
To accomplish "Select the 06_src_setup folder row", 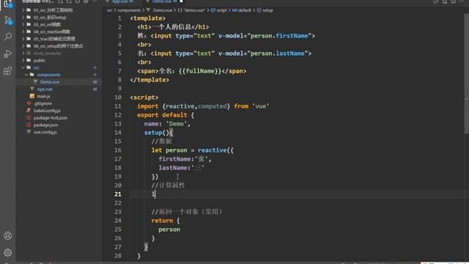I will pyautogui.click(x=59, y=46).
